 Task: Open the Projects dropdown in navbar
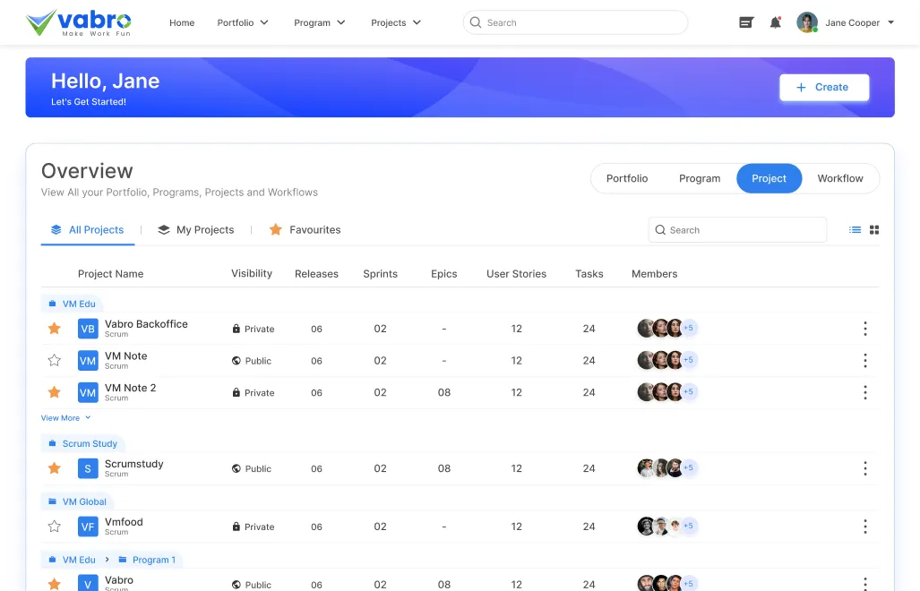395,23
